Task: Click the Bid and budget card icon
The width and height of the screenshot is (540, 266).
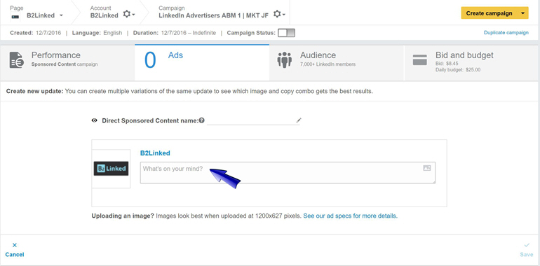Action: [420, 59]
